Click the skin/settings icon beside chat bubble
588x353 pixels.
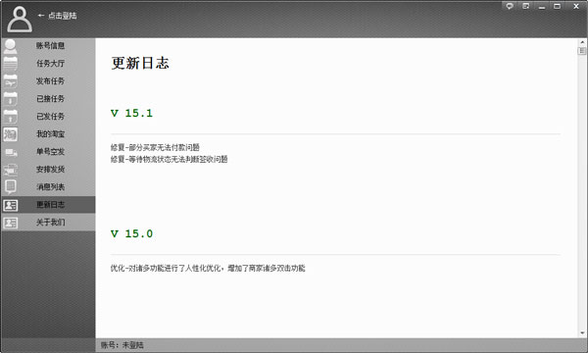coord(525,6)
